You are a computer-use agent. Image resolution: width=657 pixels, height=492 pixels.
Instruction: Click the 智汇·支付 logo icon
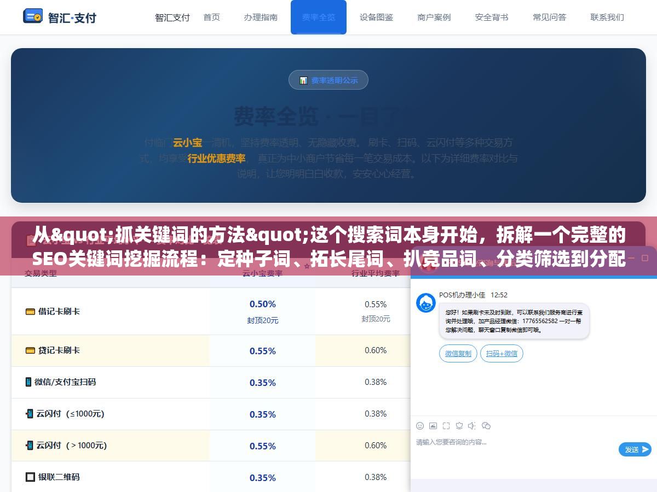pyautogui.click(x=33, y=16)
